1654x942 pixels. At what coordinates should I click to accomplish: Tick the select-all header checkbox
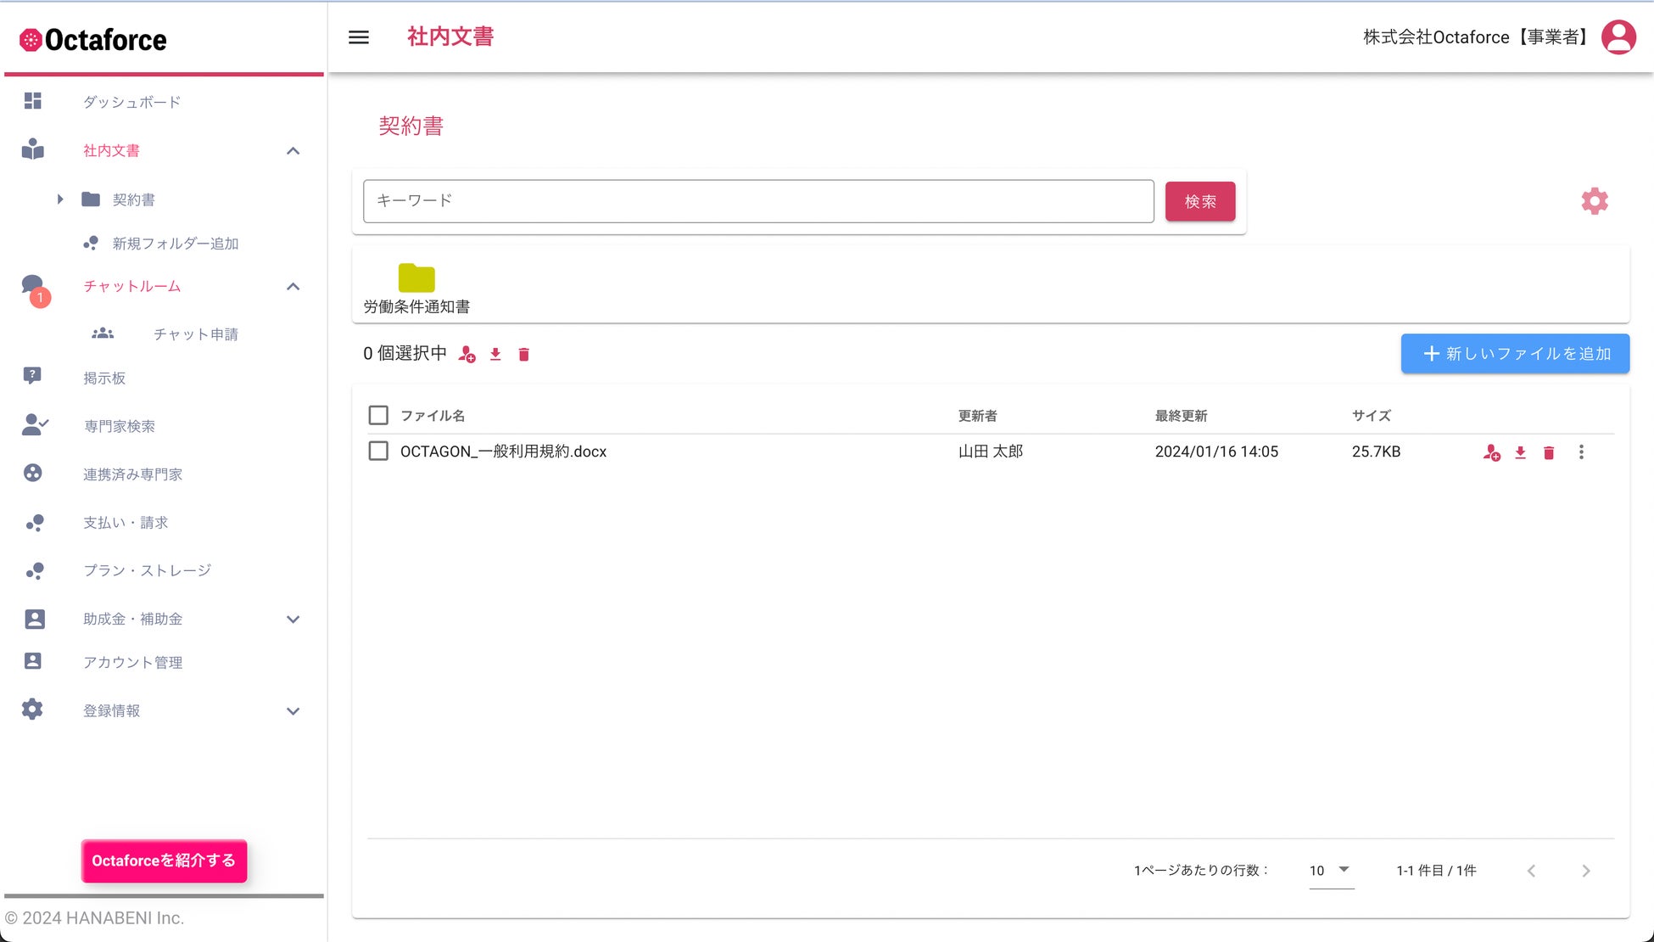point(378,415)
